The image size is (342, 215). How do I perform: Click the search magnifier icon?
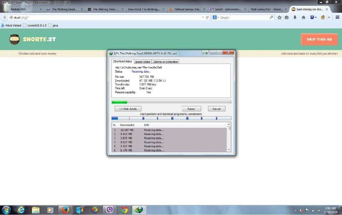pos(271,17)
